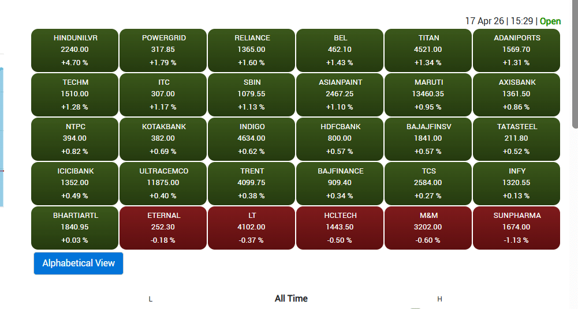This screenshot has width=578, height=309.
Task: Click the HINDUNILVR stock tile
Action: (x=75, y=50)
